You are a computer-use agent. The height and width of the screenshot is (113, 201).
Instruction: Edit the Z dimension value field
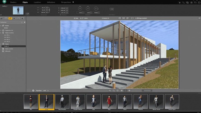pyautogui.click(x=42, y=12)
